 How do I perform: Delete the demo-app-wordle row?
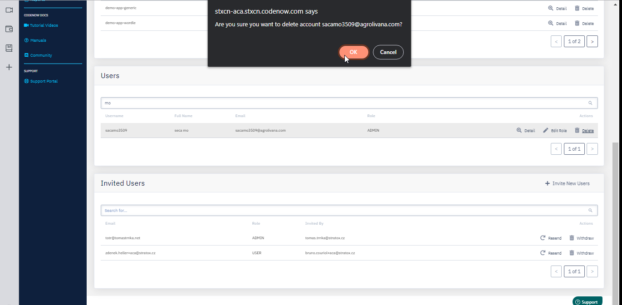pyautogui.click(x=584, y=23)
